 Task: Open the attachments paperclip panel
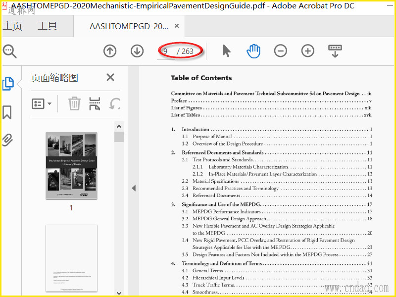7,140
